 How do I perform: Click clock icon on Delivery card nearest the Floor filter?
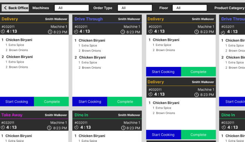(196, 32)
